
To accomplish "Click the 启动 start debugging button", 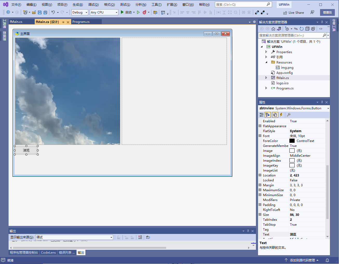I will 126,12.
